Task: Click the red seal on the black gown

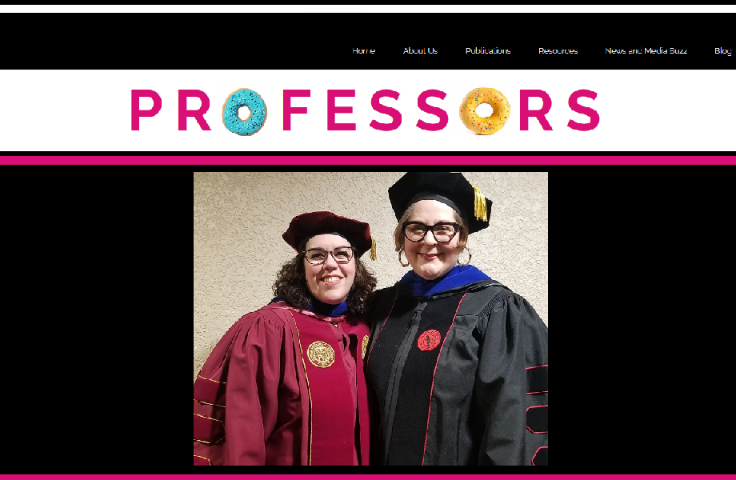Action: coord(429,340)
